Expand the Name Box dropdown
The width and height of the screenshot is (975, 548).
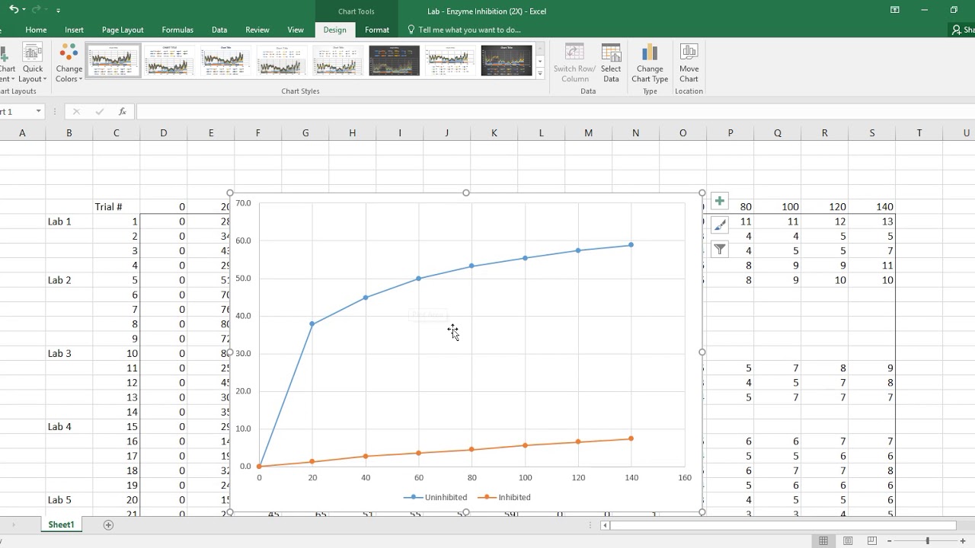pyautogui.click(x=38, y=112)
